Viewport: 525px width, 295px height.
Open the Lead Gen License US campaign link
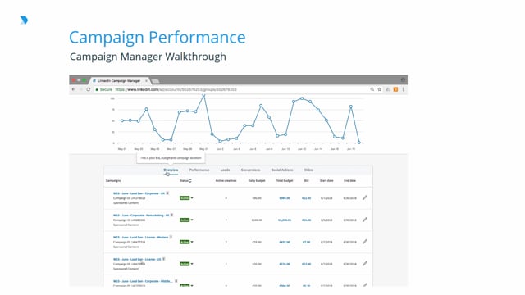pos(137,259)
